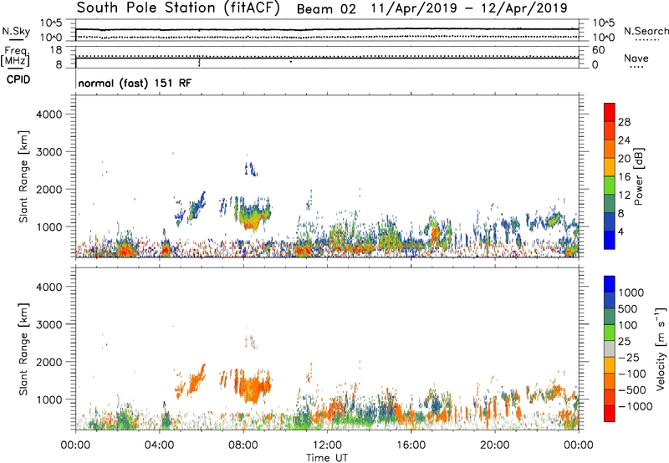Click the "Slant Range [km]" label of velocity panel
The height and width of the screenshot is (463, 669).
23,349
